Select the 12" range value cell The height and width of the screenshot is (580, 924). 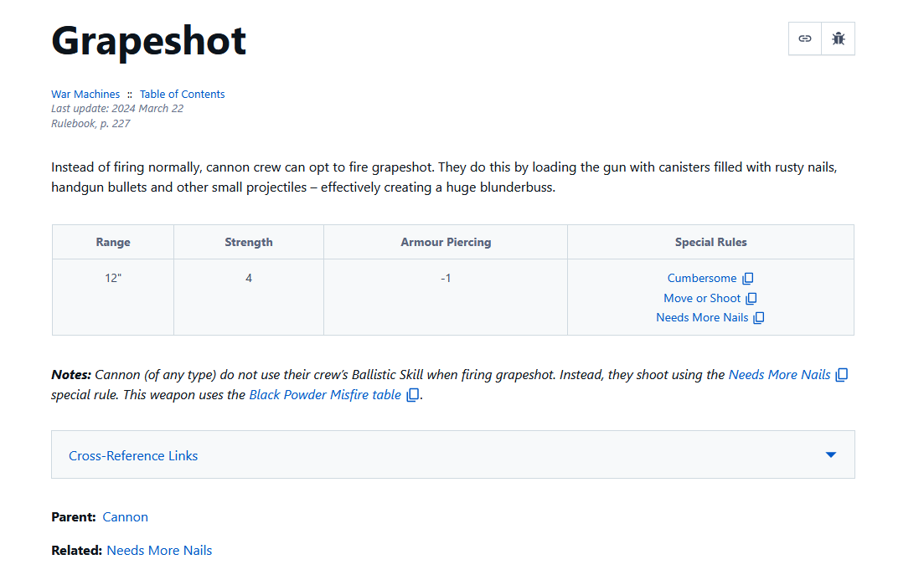point(113,297)
